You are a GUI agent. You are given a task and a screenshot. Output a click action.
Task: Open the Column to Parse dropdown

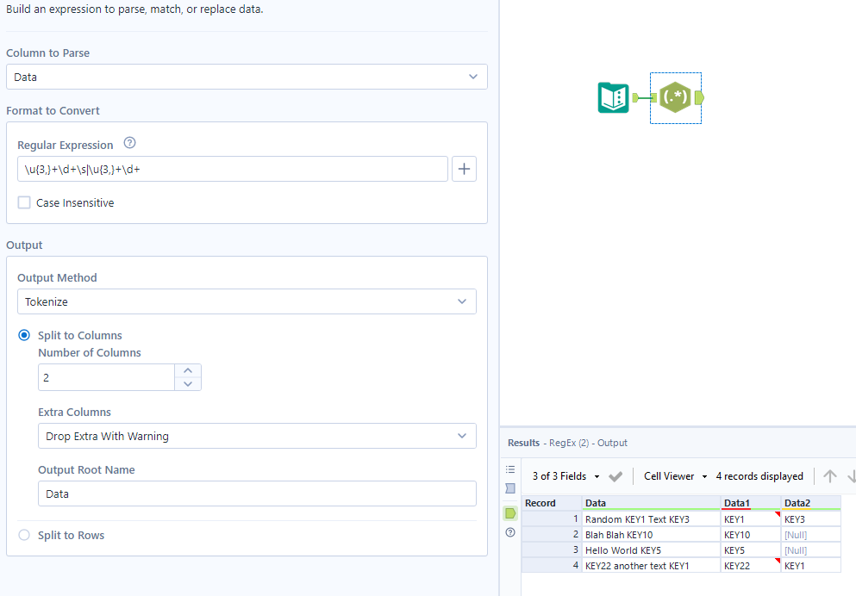(247, 77)
